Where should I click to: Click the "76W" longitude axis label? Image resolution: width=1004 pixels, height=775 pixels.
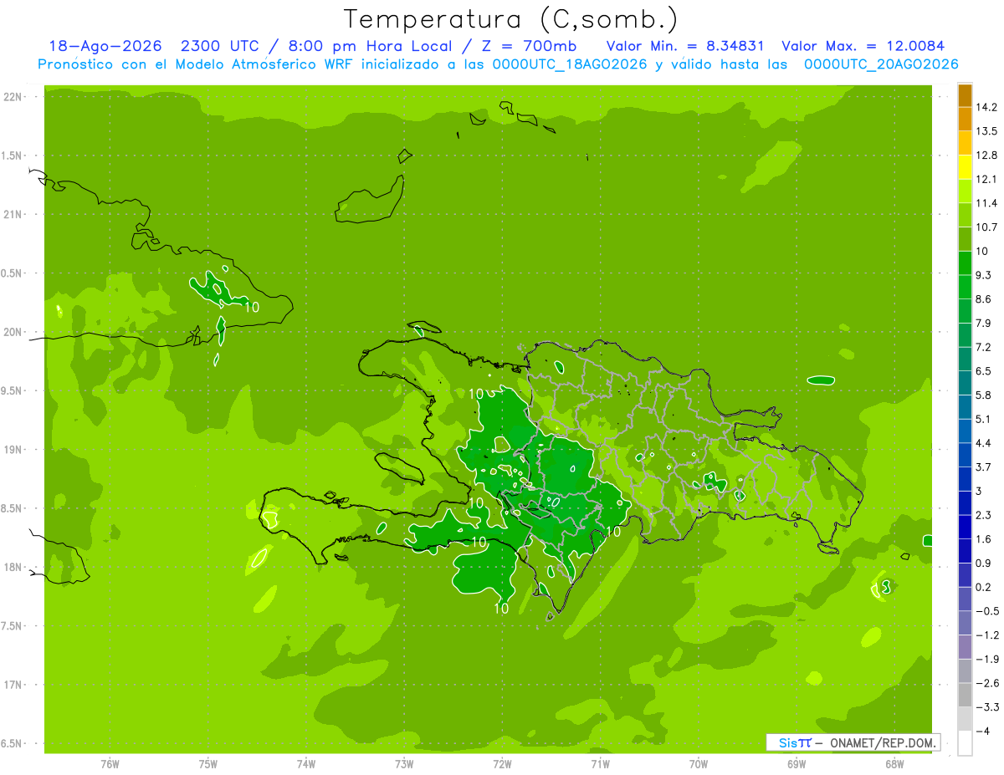(110, 762)
